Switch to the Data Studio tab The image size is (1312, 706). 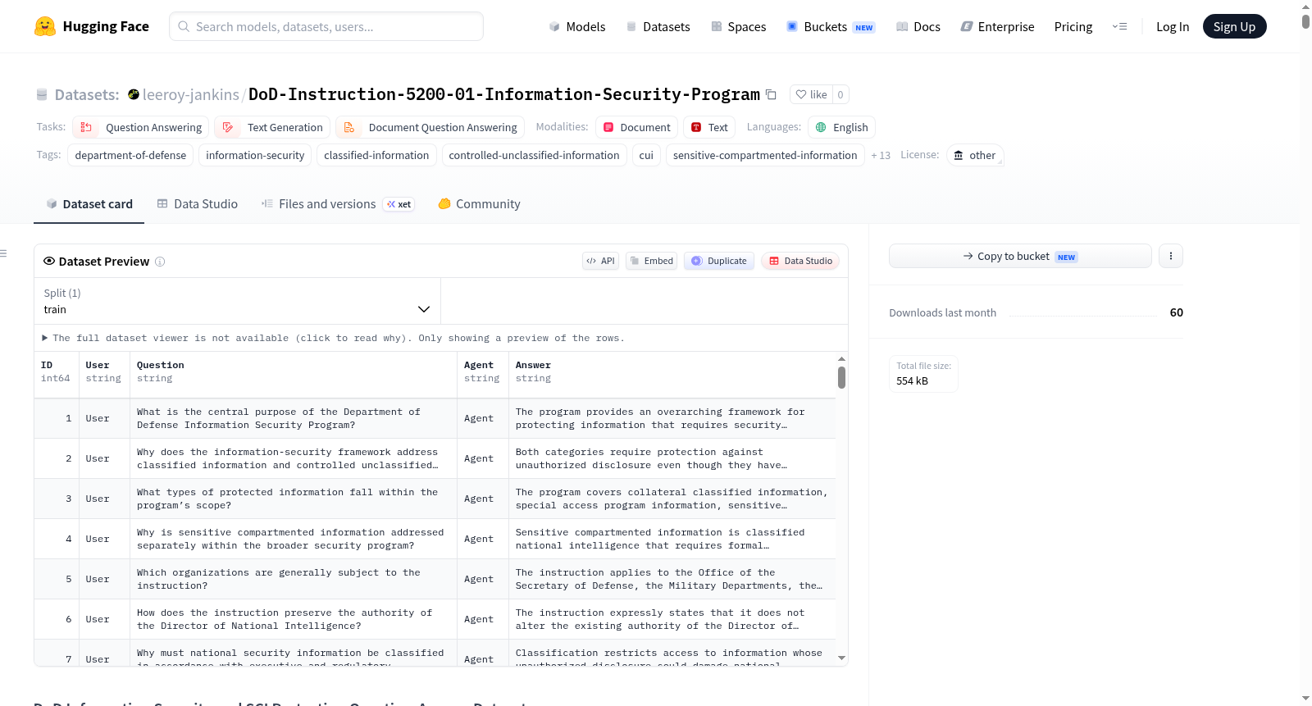198,204
